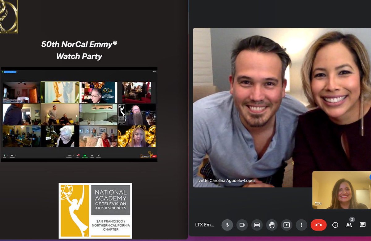
Task: Select Share Screen in the Zoom toolbar
Action: [84, 156]
